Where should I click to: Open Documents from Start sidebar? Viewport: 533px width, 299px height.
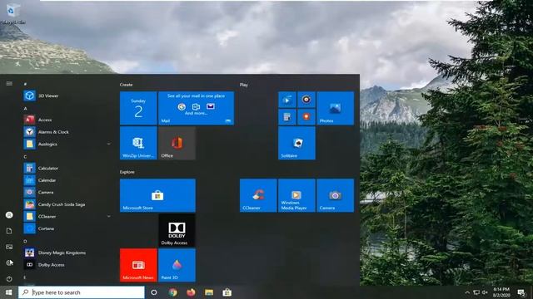9,231
